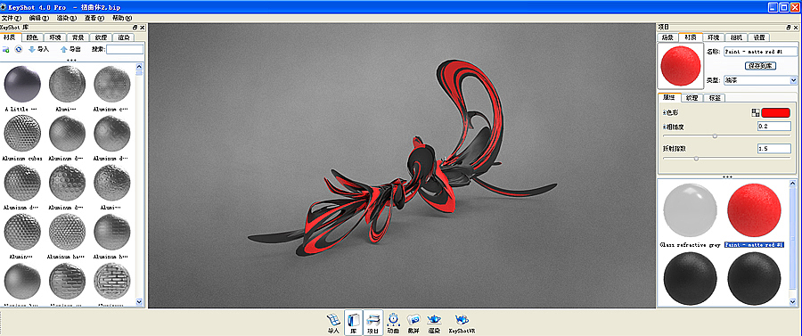Undock the KeyShot 库 library panel
The width and height of the screenshot is (802, 336).
point(135,27)
